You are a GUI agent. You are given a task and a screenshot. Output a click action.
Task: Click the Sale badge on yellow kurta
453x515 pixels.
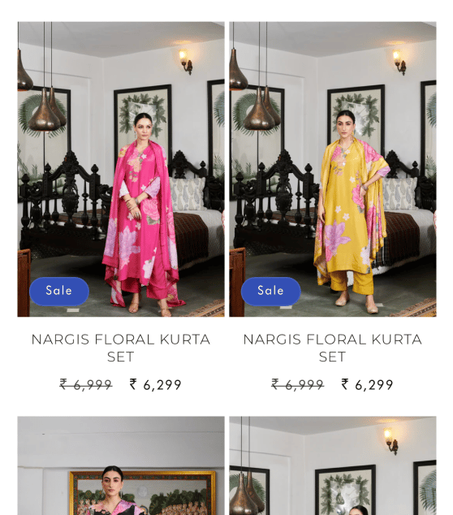click(x=271, y=292)
